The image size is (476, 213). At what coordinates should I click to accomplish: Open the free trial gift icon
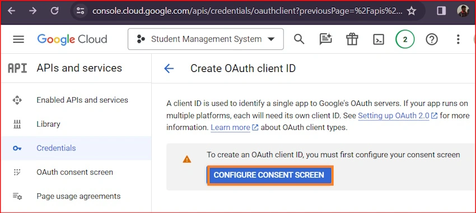coord(352,39)
